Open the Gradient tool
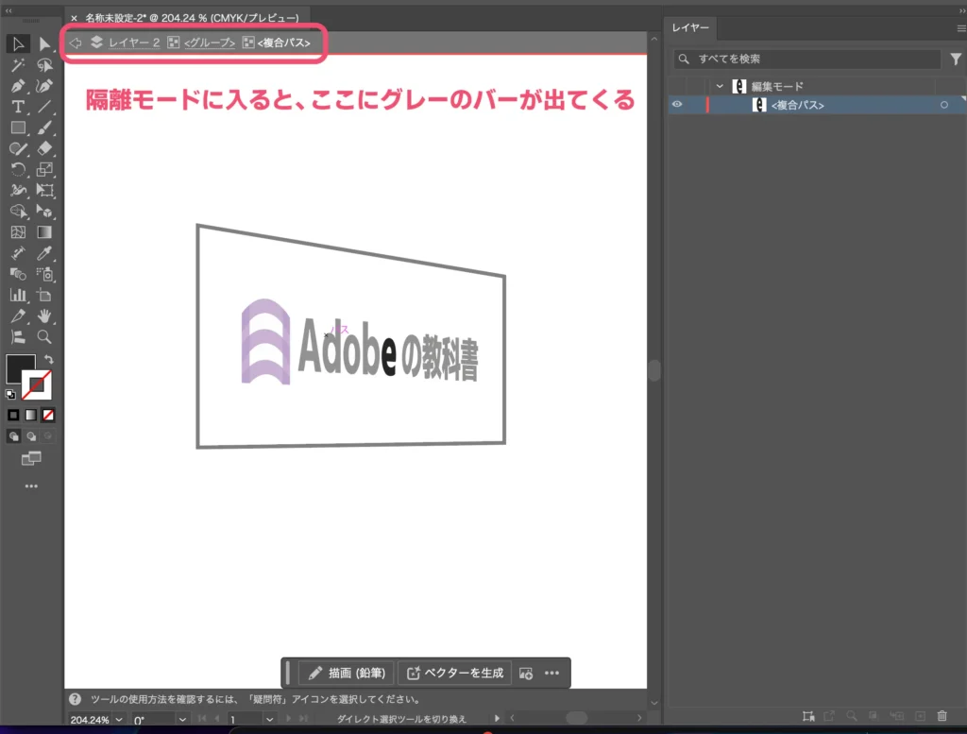This screenshot has height=734, width=967. [44, 231]
